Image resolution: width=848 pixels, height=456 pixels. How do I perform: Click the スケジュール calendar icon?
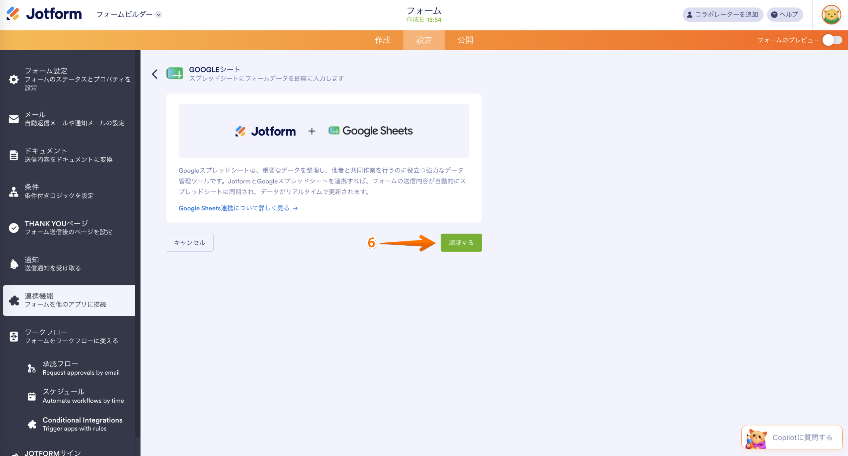pos(31,396)
